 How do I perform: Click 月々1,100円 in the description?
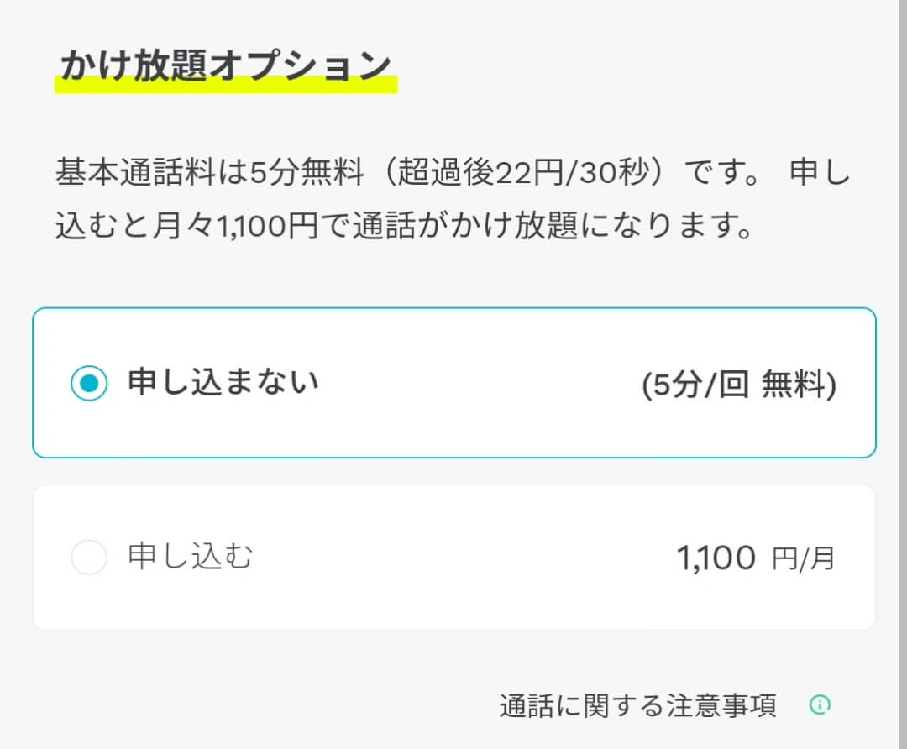235,225
